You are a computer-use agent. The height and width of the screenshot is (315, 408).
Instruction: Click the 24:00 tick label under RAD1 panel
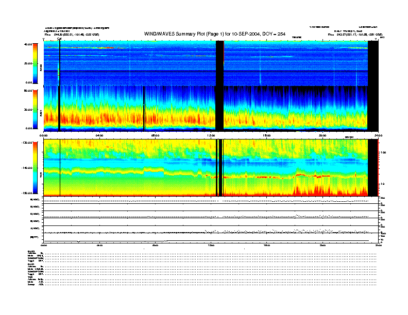[378, 135]
